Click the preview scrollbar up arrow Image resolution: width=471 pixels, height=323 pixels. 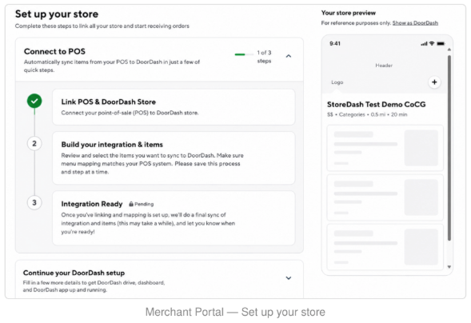pos(449,50)
